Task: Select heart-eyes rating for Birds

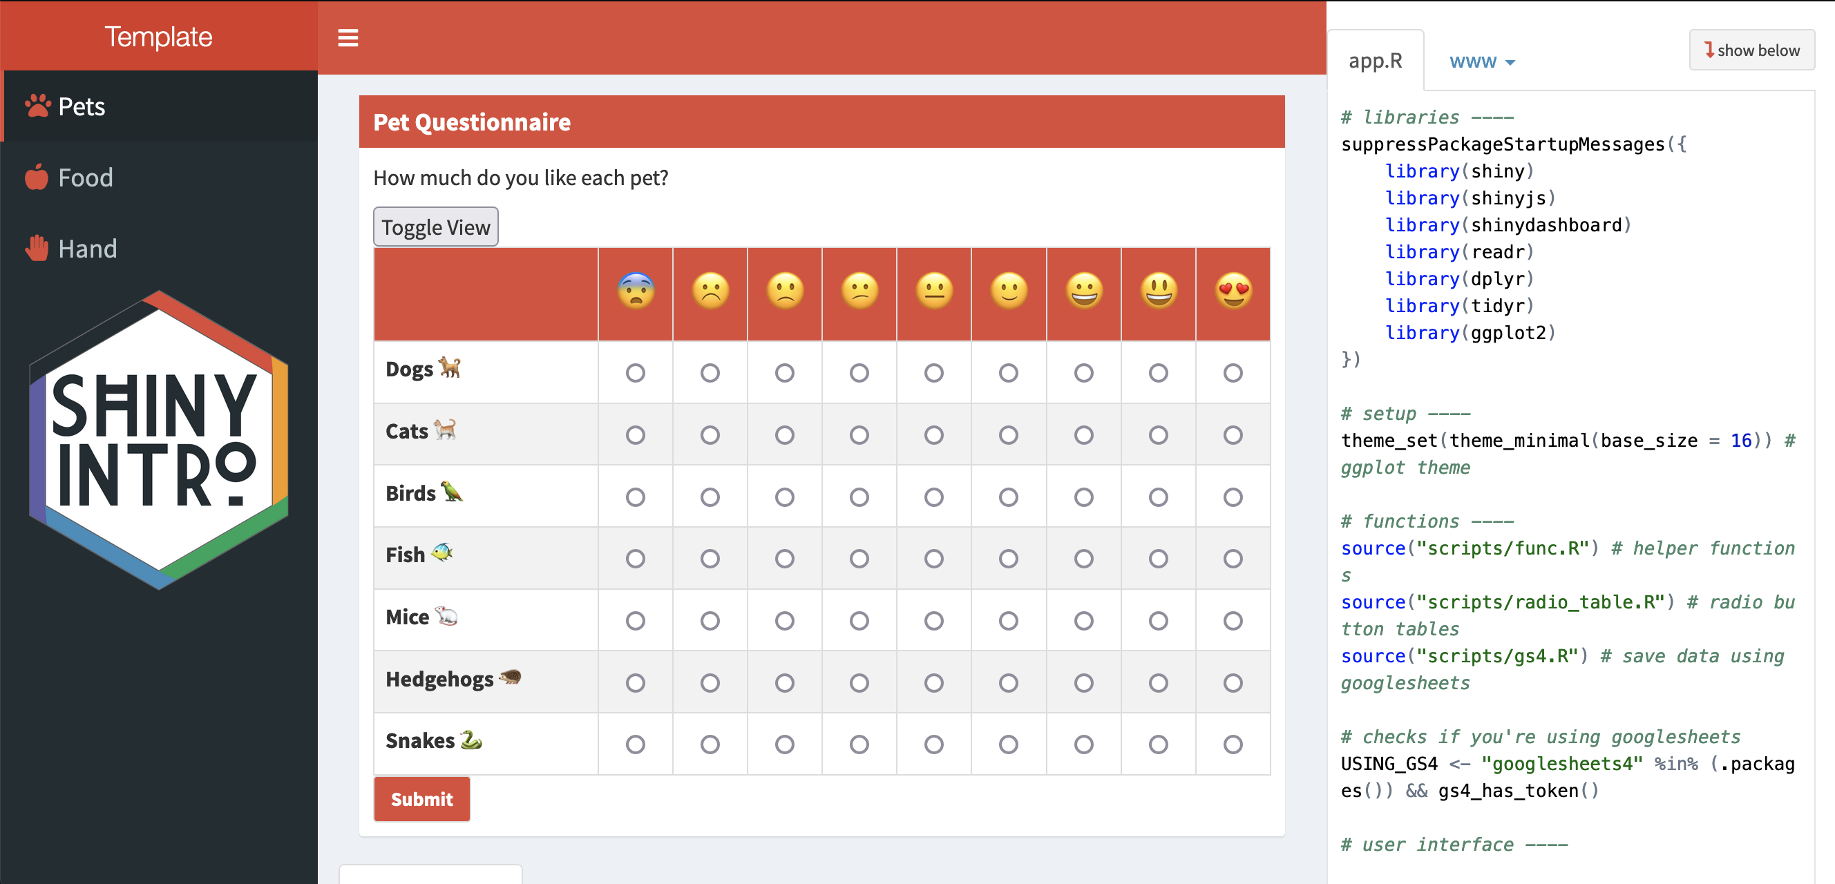Action: (1233, 497)
